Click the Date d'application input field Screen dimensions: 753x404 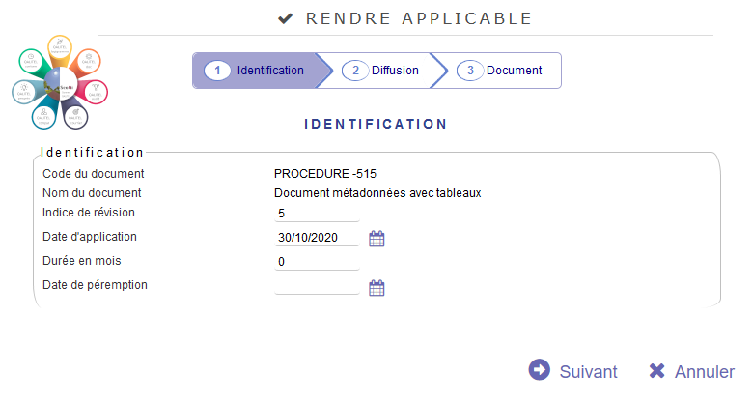pyautogui.click(x=317, y=238)
